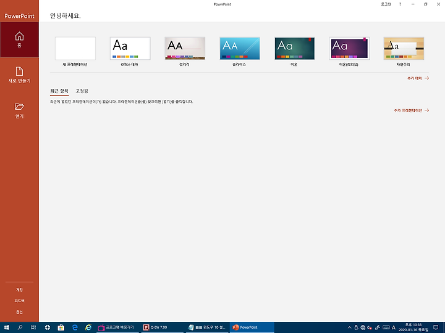
Task: Open the New (새로 만들기) sidebar page
Action: coord(19,75)
